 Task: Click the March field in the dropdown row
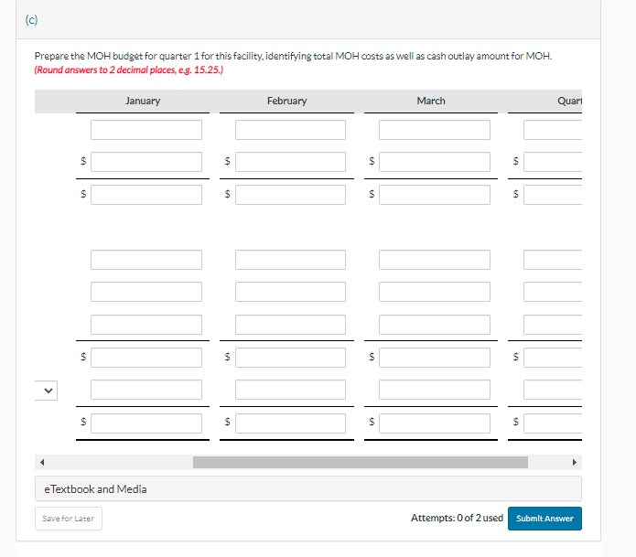[435, 390]
